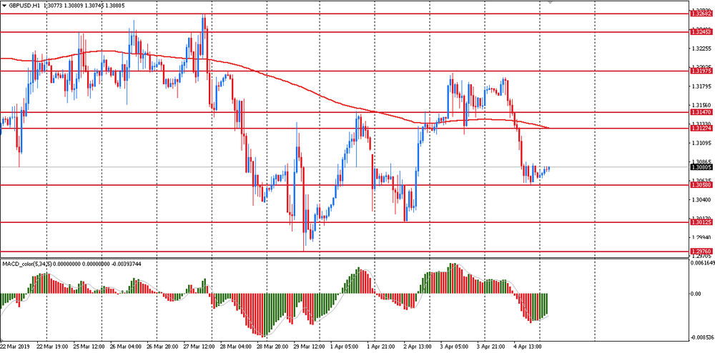Click the 3 Apr 21:00 time label

(x=490, y=347)
